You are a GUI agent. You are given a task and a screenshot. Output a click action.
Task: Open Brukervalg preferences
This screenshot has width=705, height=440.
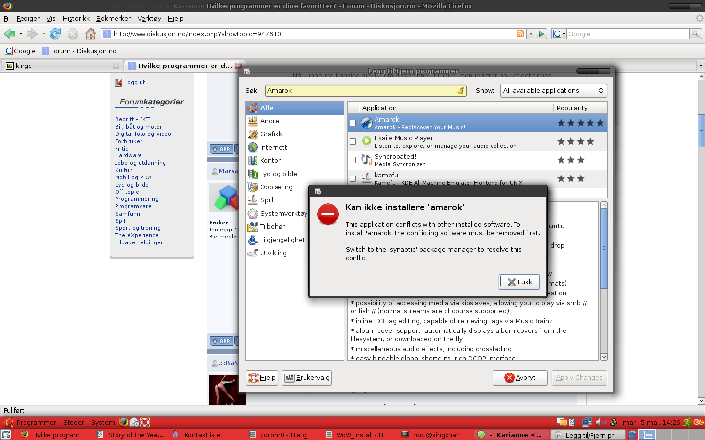(x=307, y=378)
